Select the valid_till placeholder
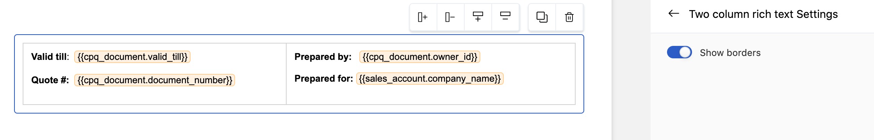Image resolution: width=874 pixels, height=140 pixels. [132, 57]
